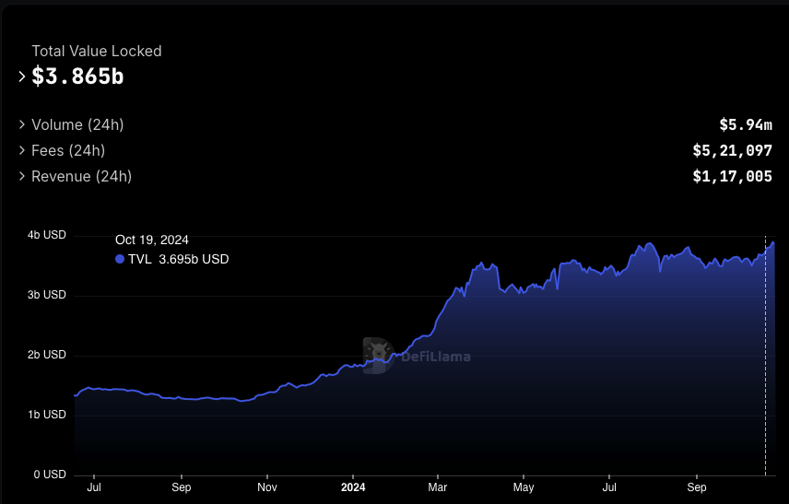The height and width of the screenshot is (504, 789).
Task: Click the 0 USD y-axis label
Action: click(49, 475)
